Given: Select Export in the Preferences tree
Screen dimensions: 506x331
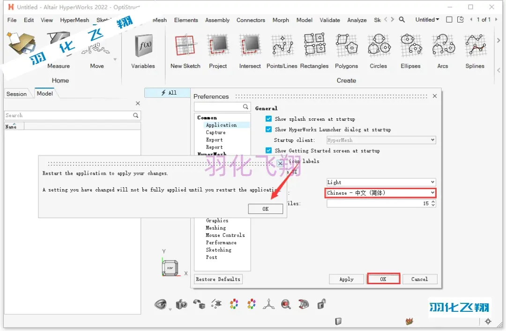Looking at the screenshot, I should (x=214, y=140).
